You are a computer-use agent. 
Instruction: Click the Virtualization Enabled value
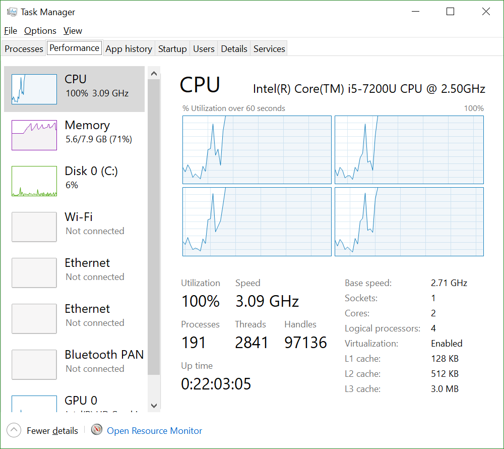coord(447,343)
